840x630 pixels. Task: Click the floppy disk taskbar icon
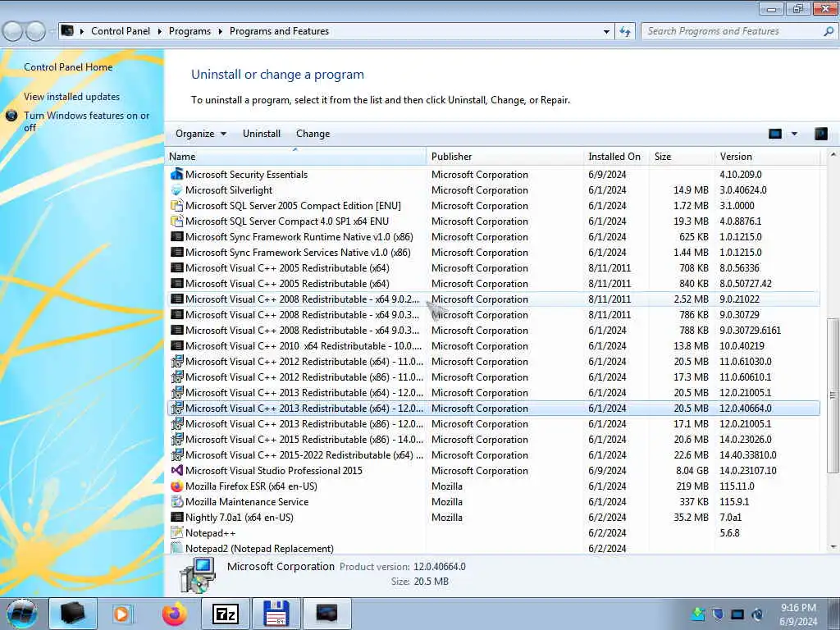point(276,614)
